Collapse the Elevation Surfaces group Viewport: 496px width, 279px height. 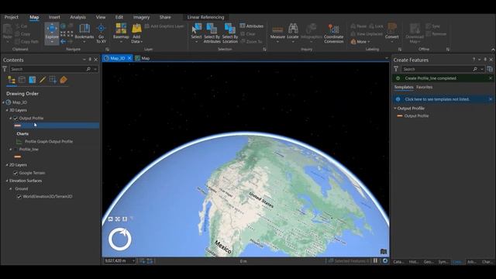pyautogui.click(x=7, y=181)
